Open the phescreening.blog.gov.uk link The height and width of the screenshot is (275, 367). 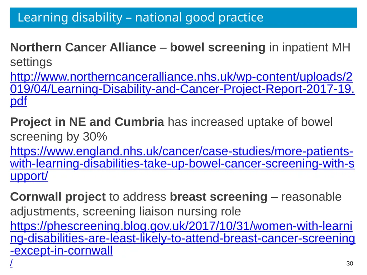tap(181, 226)
